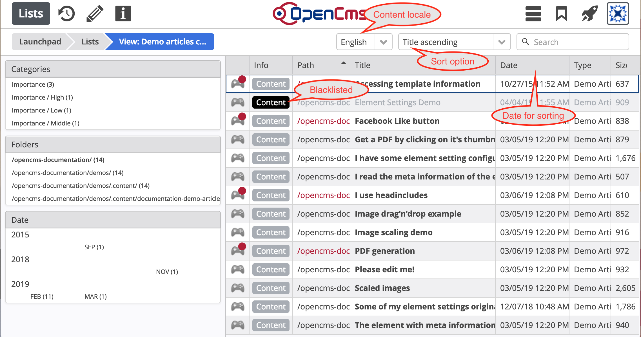Sort table by Type column header
This screenshot has width=641, height=337.
pos(590,65)
